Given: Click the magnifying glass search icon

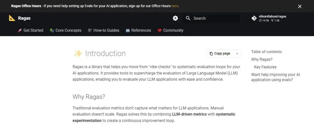Looking at the screenshot, I should coord(188,18).
